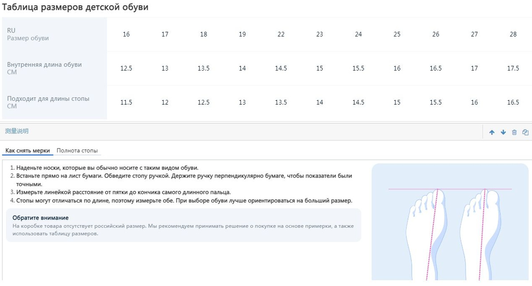Click the Обратите внимание note heading
The width and height of the screenshot is (532, 286).
[x=40, y=218]
